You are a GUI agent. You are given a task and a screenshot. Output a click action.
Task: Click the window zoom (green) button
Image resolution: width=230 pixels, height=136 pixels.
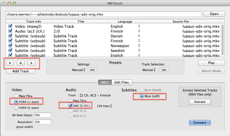pos(14,3)
